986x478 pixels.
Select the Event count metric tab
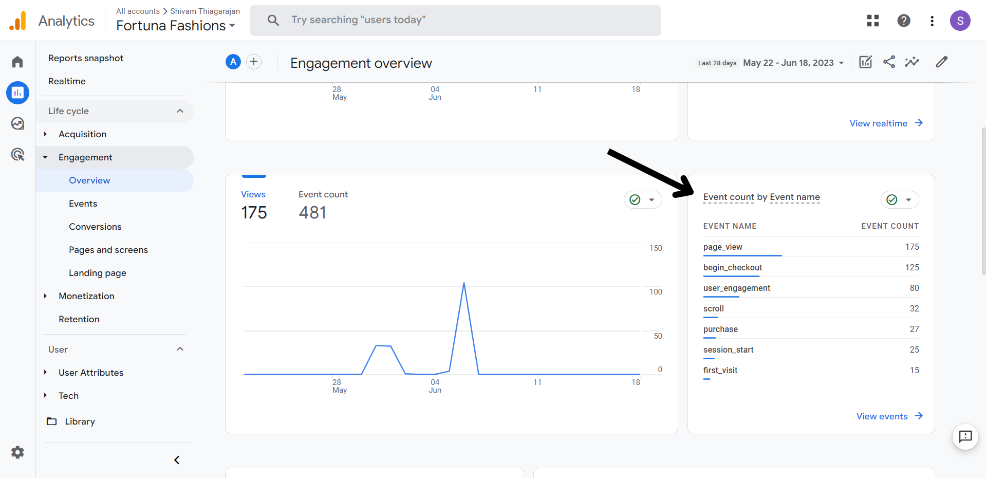click(323, 205)
